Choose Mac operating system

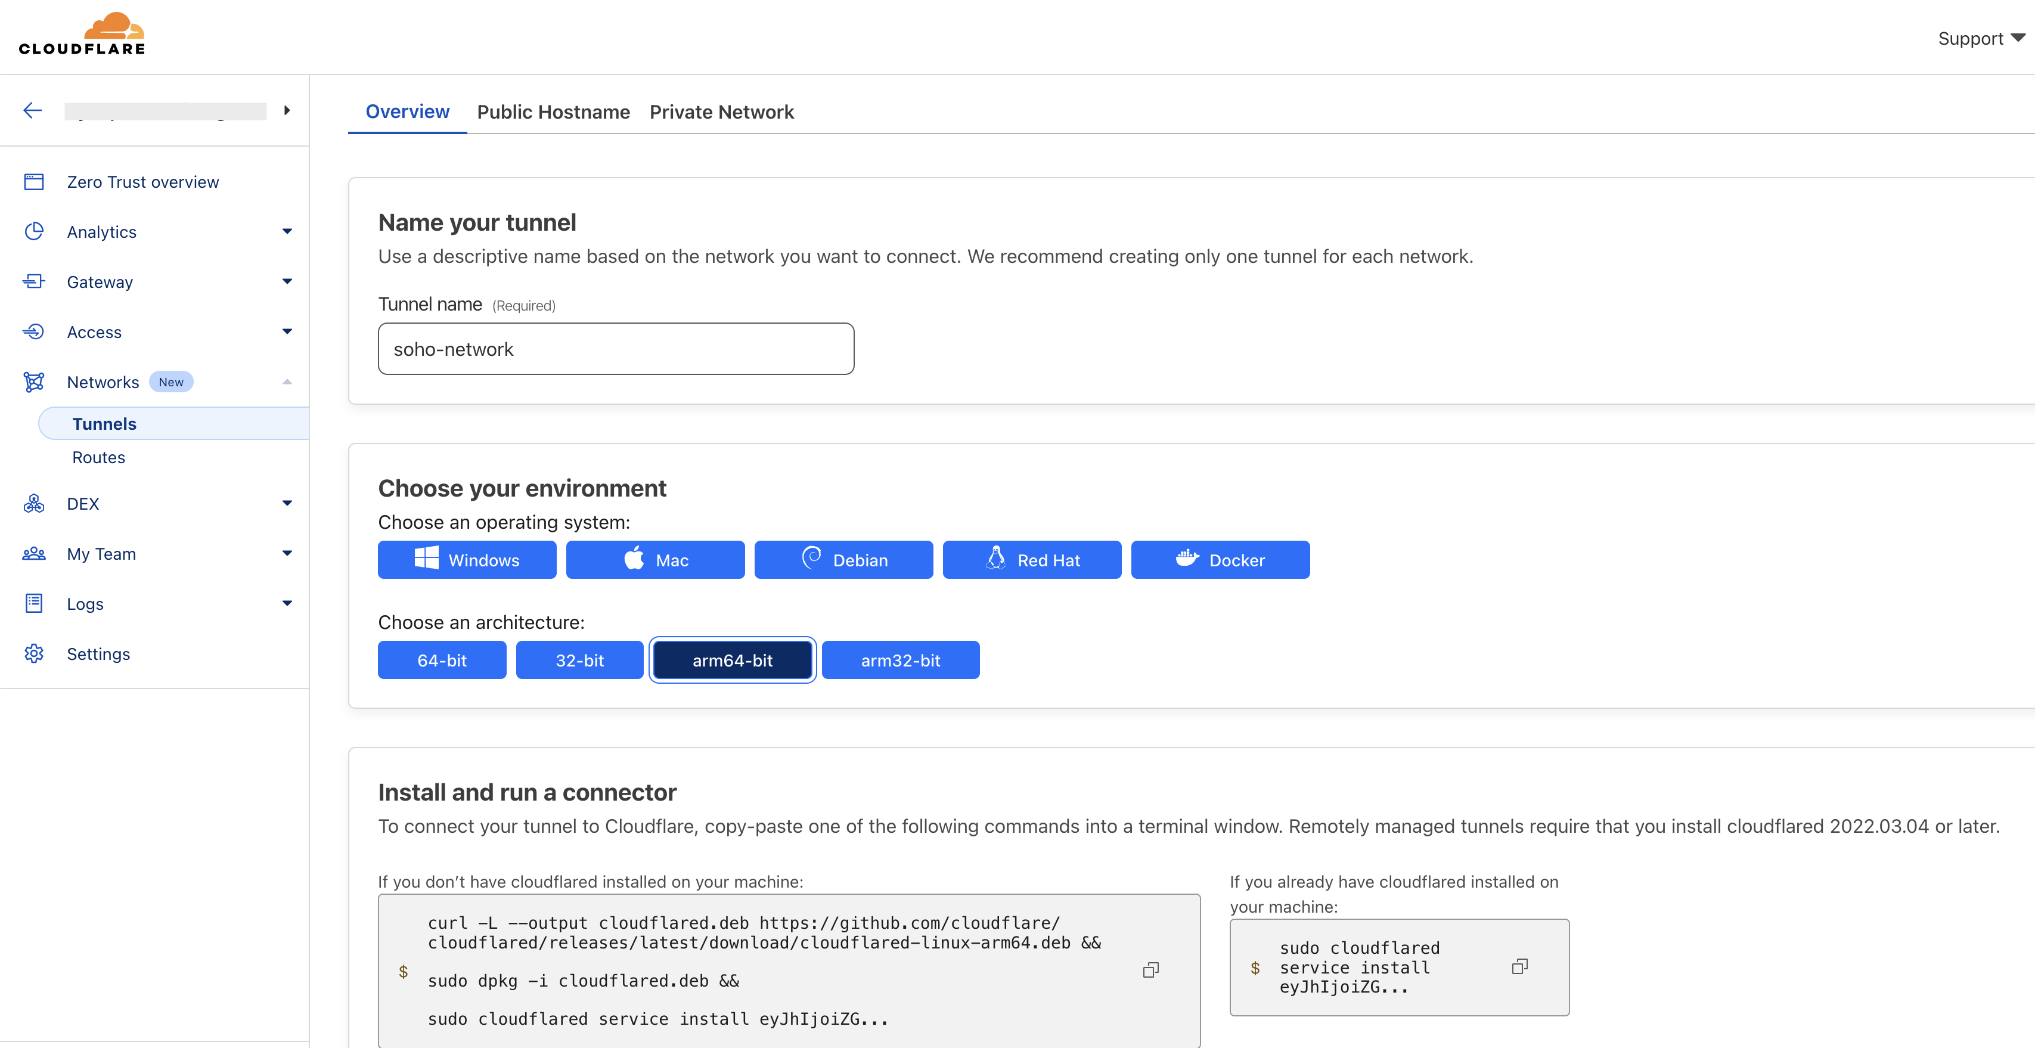(656, 560)
